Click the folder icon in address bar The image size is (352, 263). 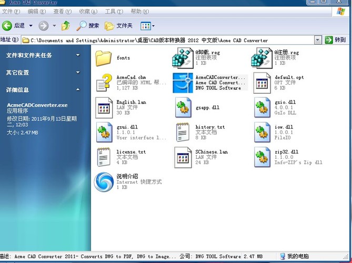pos(26,41)
